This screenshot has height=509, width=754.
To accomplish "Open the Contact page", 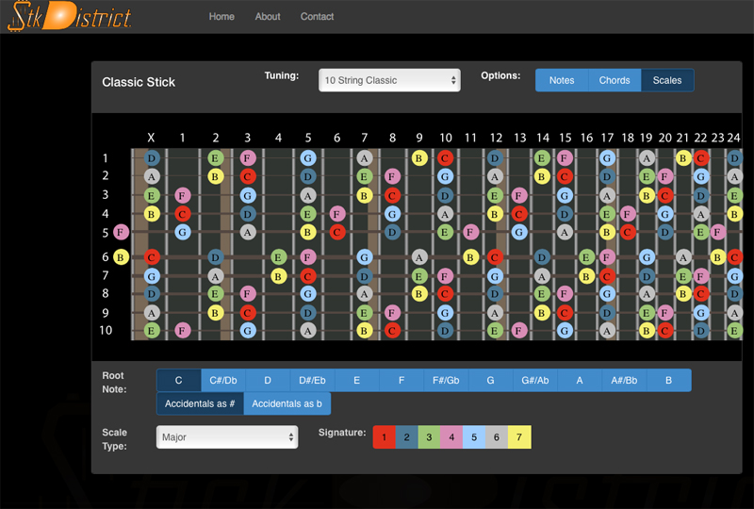I will pos(317,17).
